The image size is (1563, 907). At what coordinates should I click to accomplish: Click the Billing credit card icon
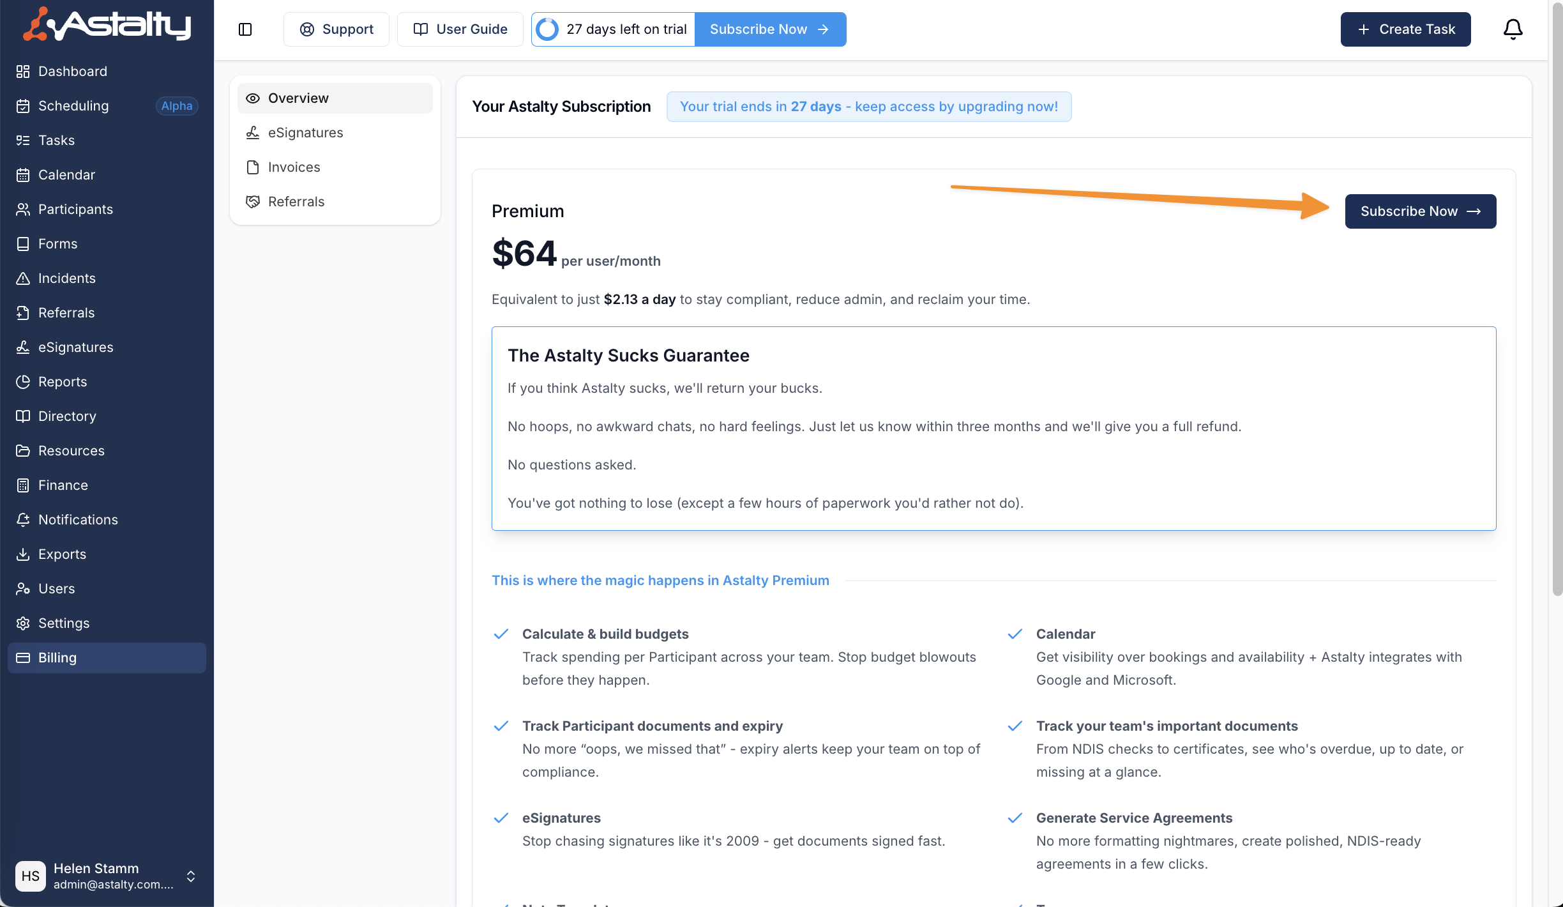tap(23, 658)
